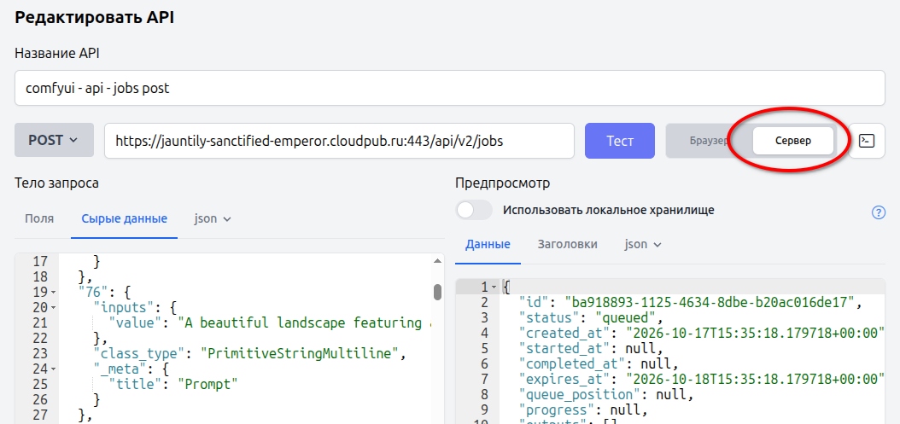Click the "PrimitiveStringMultiline" class_type value

click(x=300, y=353)
